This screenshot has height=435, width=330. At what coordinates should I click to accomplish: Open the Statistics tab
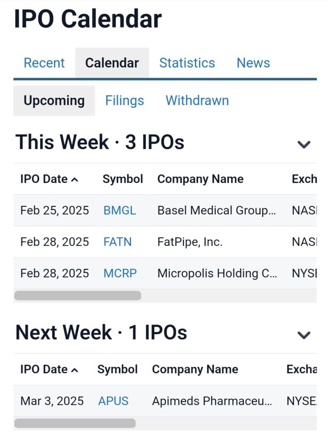point(187,63)
